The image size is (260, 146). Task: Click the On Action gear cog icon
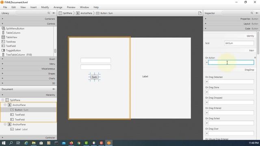click(x=255, y=58)
